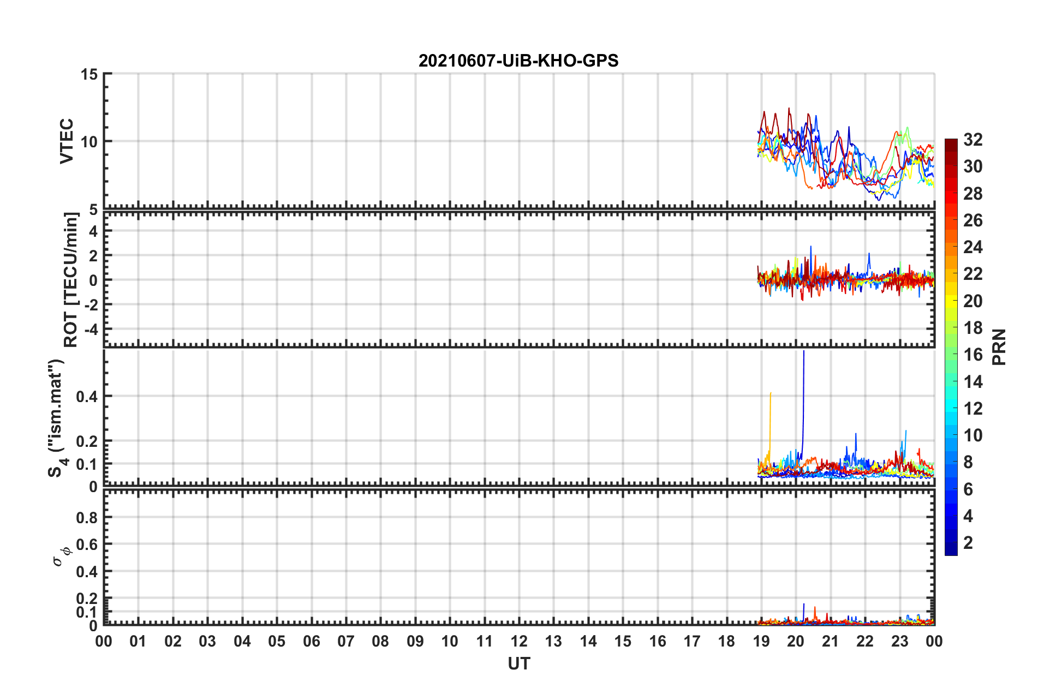Click the plot title 20210607-UiB-KHO-GPS

(x=518, y=61)
